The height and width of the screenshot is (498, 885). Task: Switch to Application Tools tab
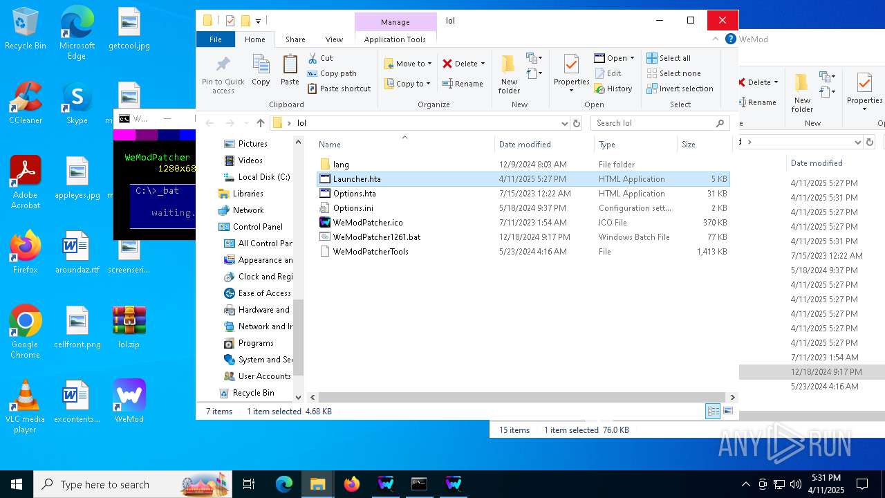coord(395,39)
